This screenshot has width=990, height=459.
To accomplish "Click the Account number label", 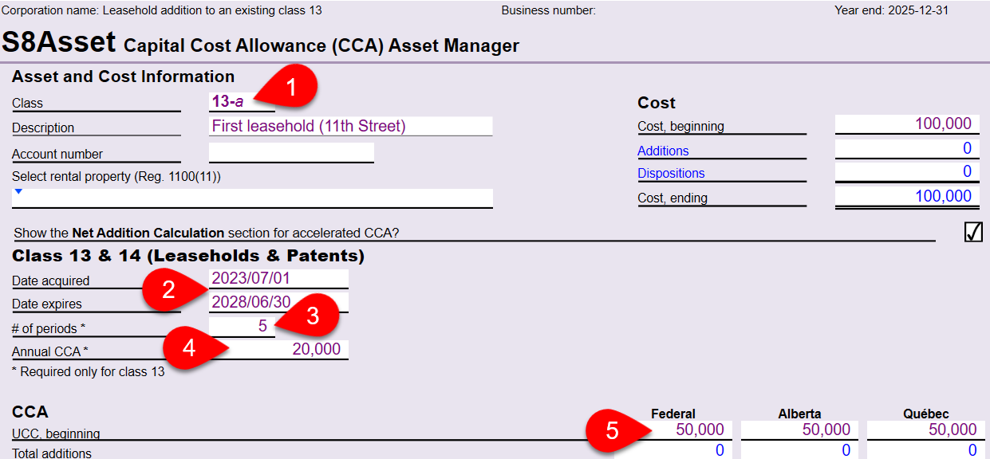I will pyautogui.click(x=57, y=154).
